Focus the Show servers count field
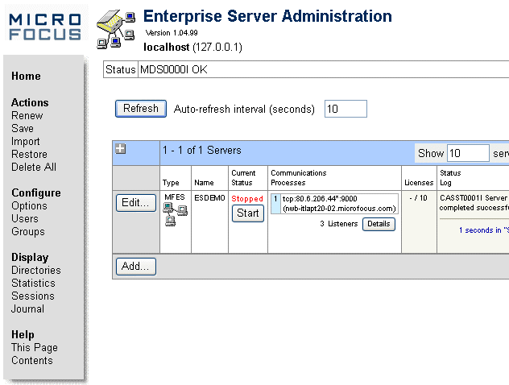Screen dimensions: 509x385 pos(468,153)
